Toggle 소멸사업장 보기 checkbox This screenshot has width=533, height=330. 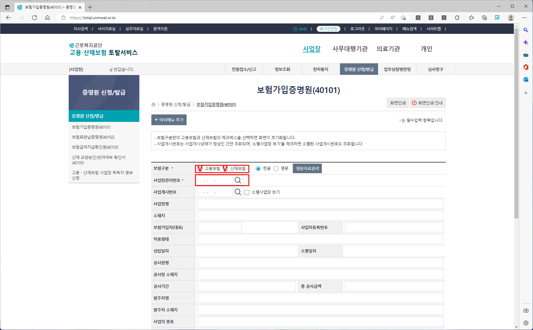coord(247,192)
